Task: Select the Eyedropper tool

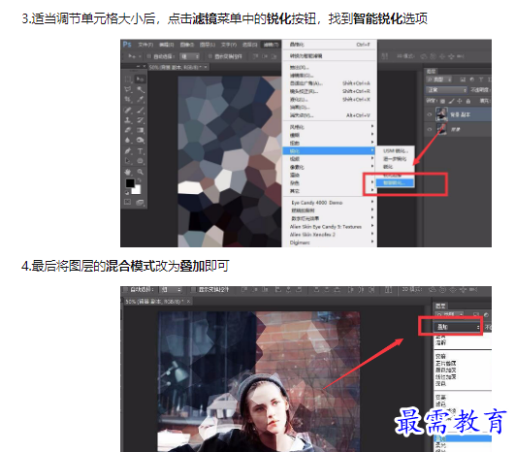Action: (x=141, y=100)
